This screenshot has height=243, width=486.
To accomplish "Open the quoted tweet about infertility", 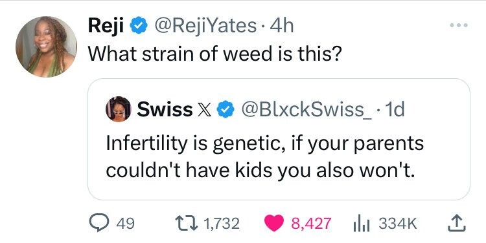I will pyautogui.click(x=279, y=139).
